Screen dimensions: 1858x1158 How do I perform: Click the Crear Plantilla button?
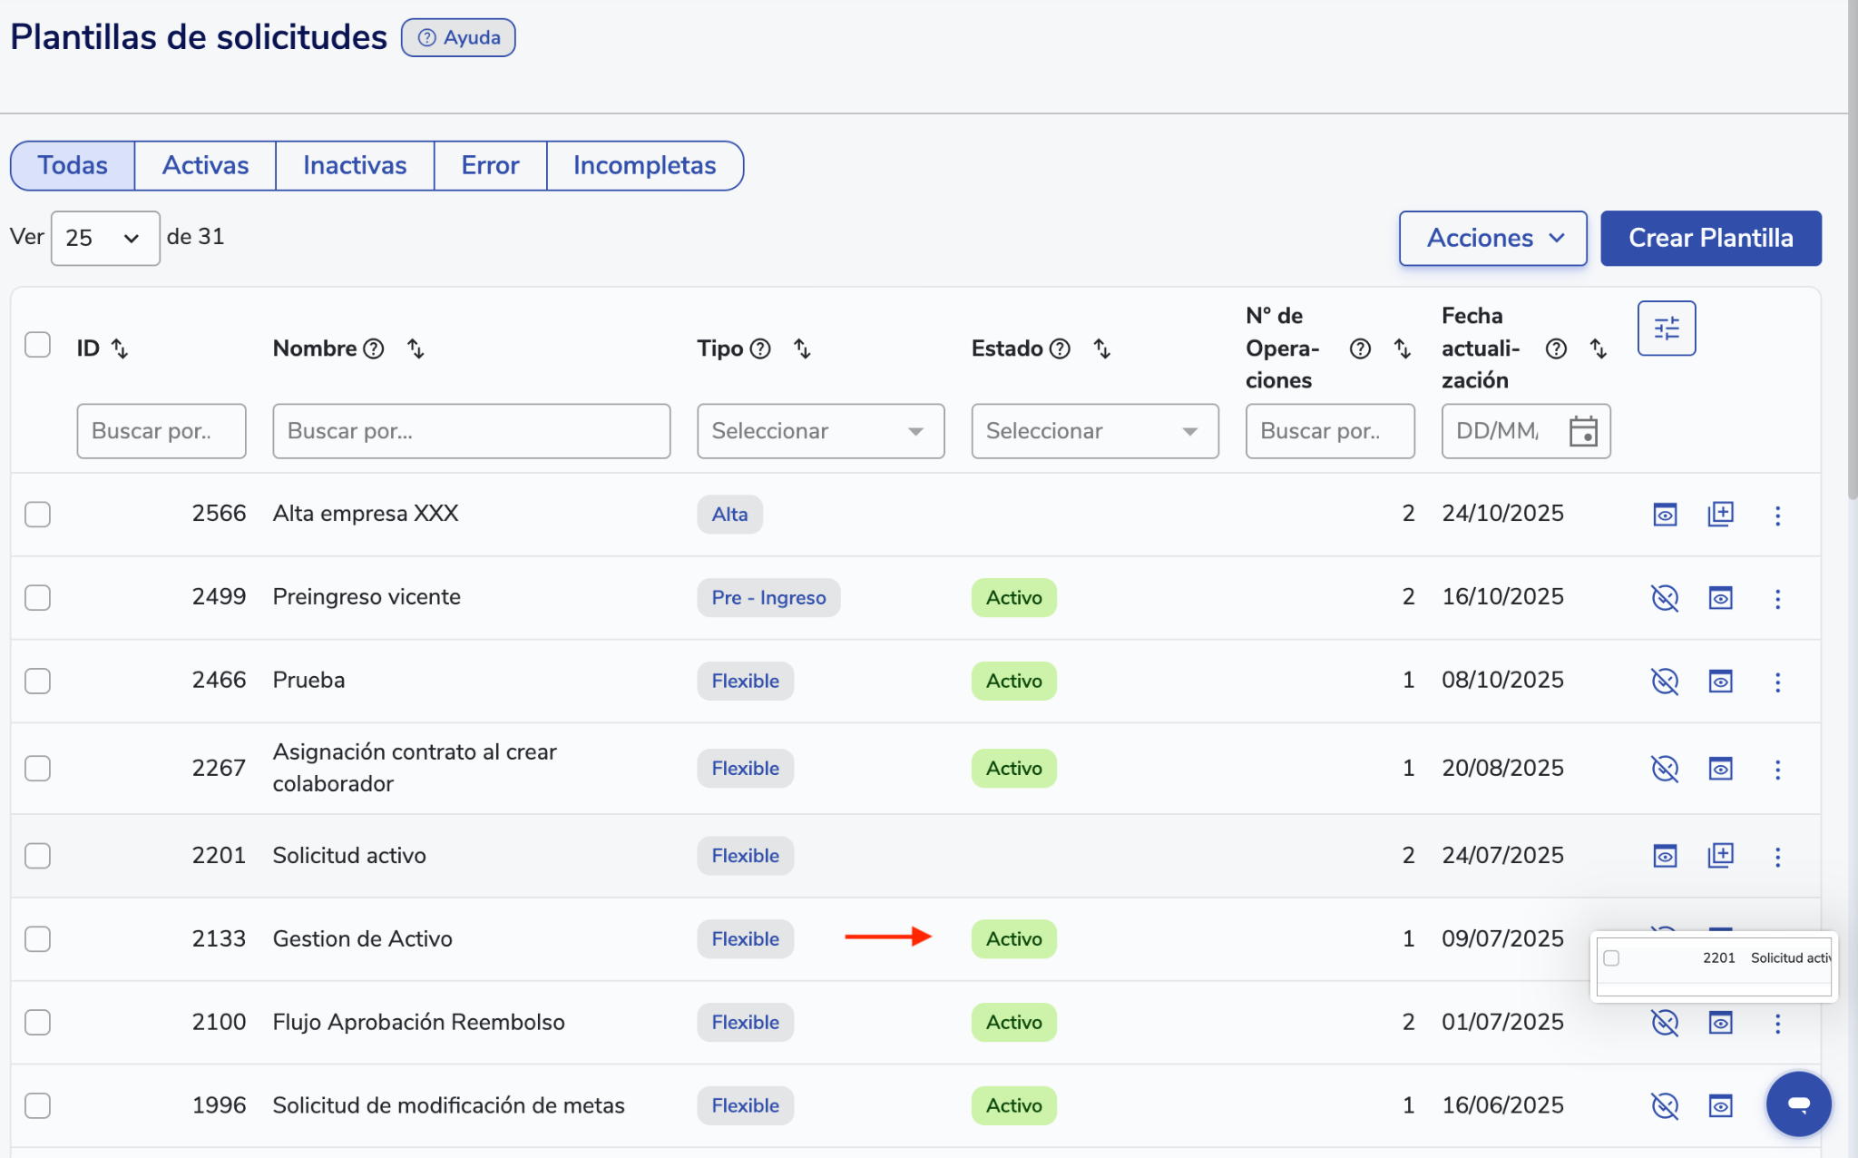point(1710,239)
